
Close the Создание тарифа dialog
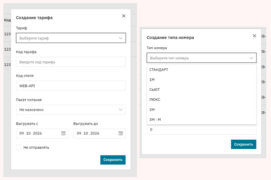coord(124,16)
